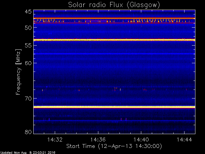Click the 'Frequency [MHz]' axis label
205x154 pixels.
click(18, 72)
